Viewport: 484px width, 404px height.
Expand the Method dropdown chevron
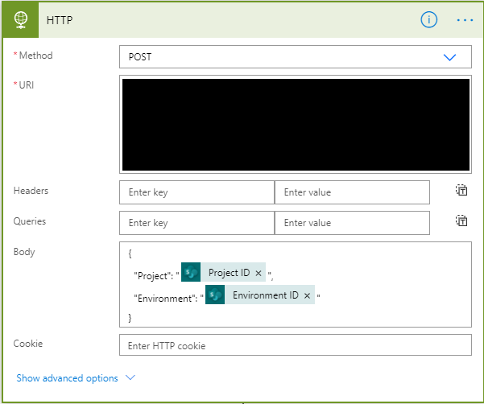click(x=449, y=57)
